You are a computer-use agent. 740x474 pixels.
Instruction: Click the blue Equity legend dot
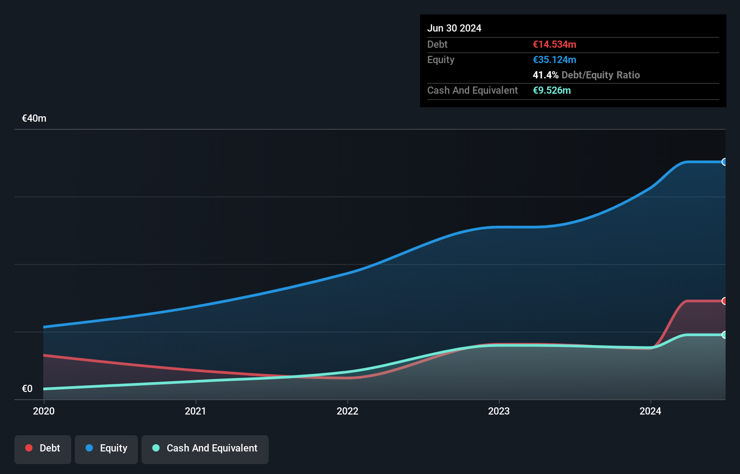pyautogui.click(x=89, y=448)
